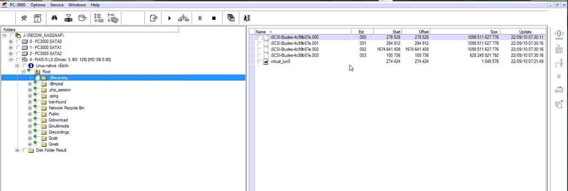Collapse the Root folder node
Image resolution: width=568 pixels, height=191 pixels.
point(23,72)
